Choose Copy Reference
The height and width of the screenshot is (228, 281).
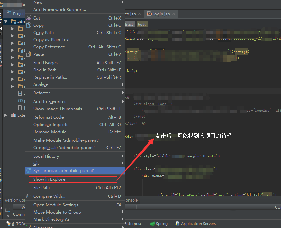tap(75, 47)
